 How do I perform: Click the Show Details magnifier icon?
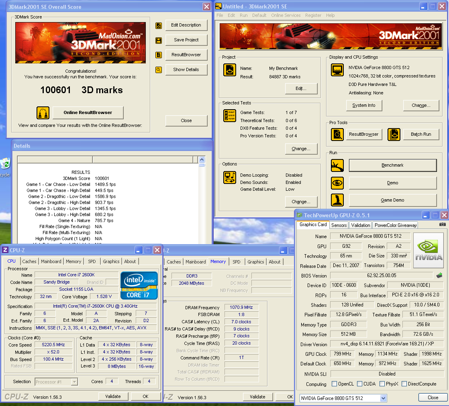pyautogui.click(x=158, y=69)
